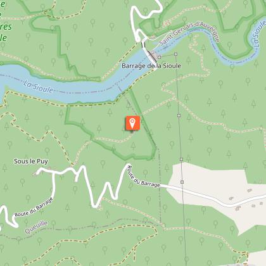Select the power line tower on Route du Barrage
The image size is (266, 266).
tap(182, 182)
